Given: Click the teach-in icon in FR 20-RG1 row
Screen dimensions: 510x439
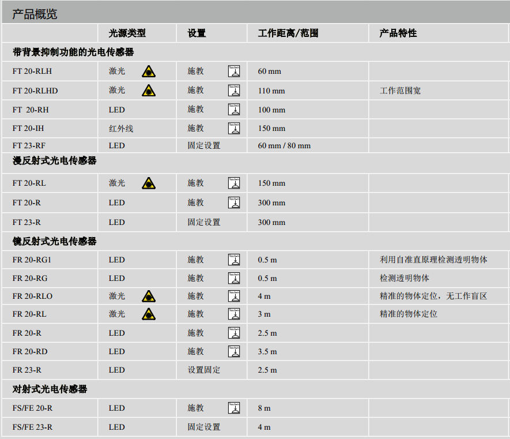Looking at the screenshot, I should tap(234, 260).
